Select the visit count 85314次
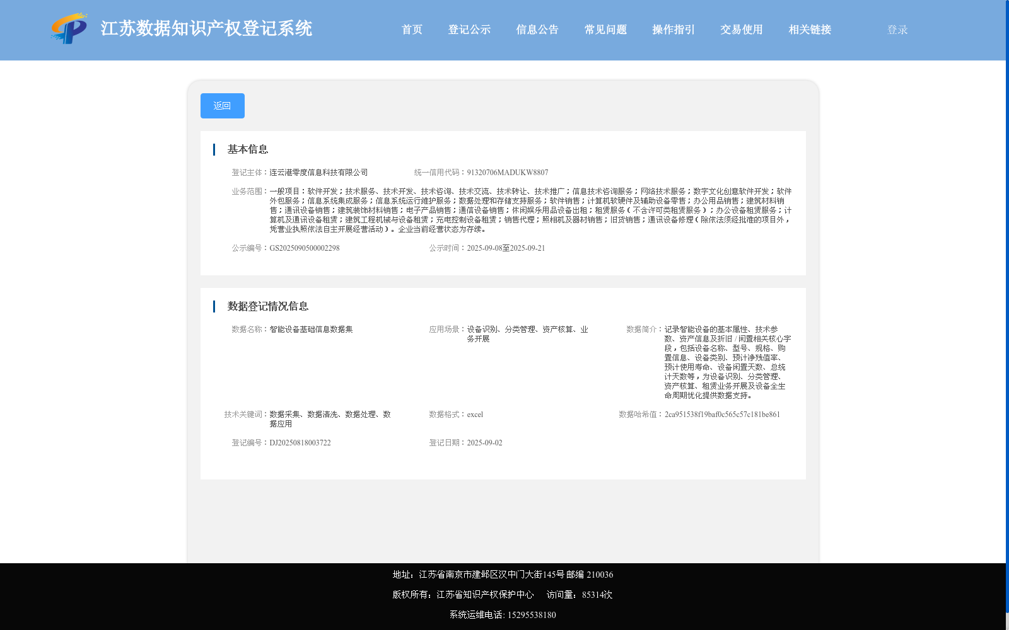1009x630 pixels. (597, 595)
